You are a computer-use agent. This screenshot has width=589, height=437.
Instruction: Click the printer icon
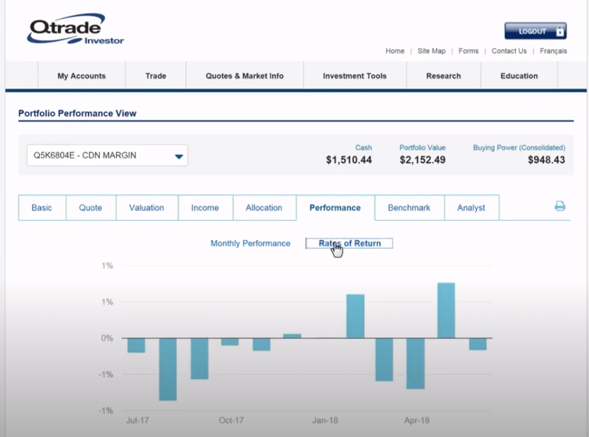(x=559, y=206)
